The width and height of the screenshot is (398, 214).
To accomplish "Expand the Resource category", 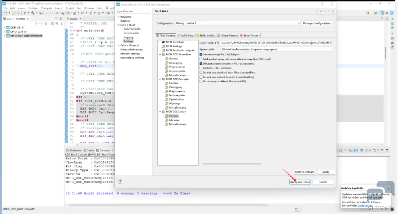I will click(118, 17).
